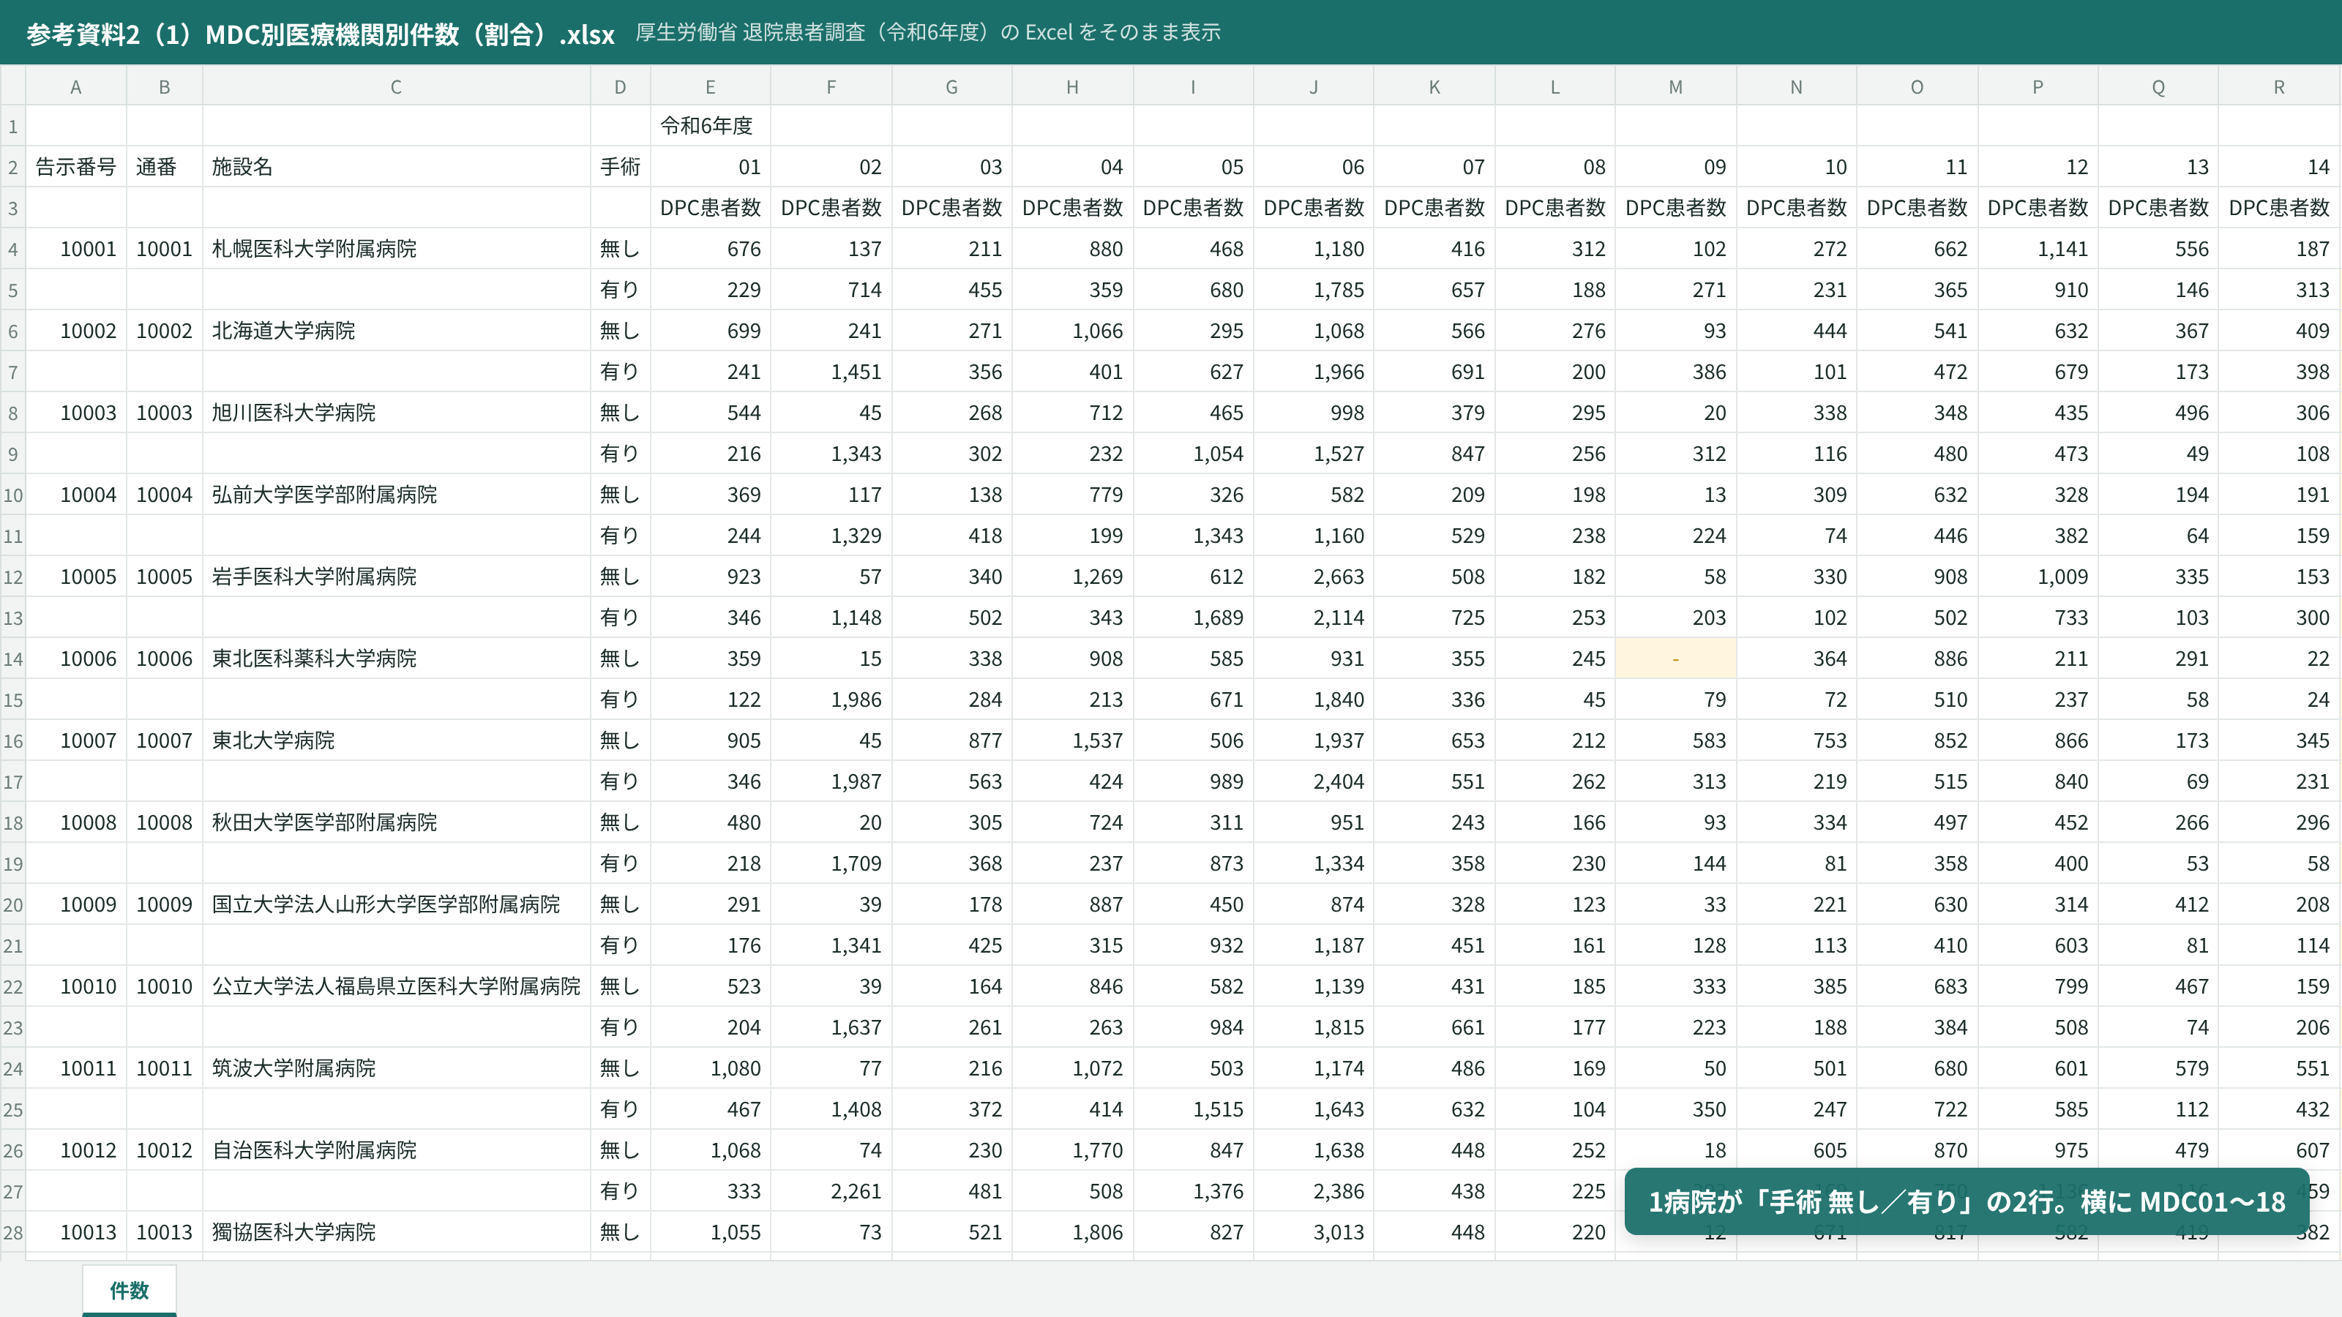The width and height of the screenshot is (2342, 1317).
Task: Select the 岩手医科大学附属病院 cell
Action: (x=395, y=577)
